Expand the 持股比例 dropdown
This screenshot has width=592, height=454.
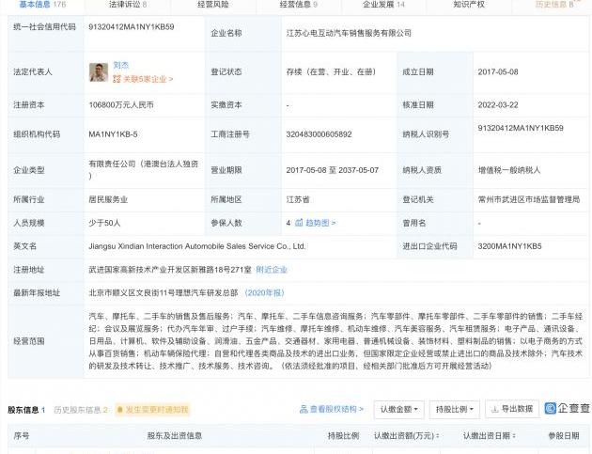pyautogui.click(x=455, y=410)
